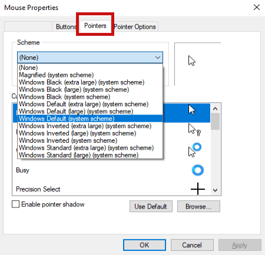This screenshot has width=265, height=255.
Task: Click the Apply button
Action: tap(240, 245)
